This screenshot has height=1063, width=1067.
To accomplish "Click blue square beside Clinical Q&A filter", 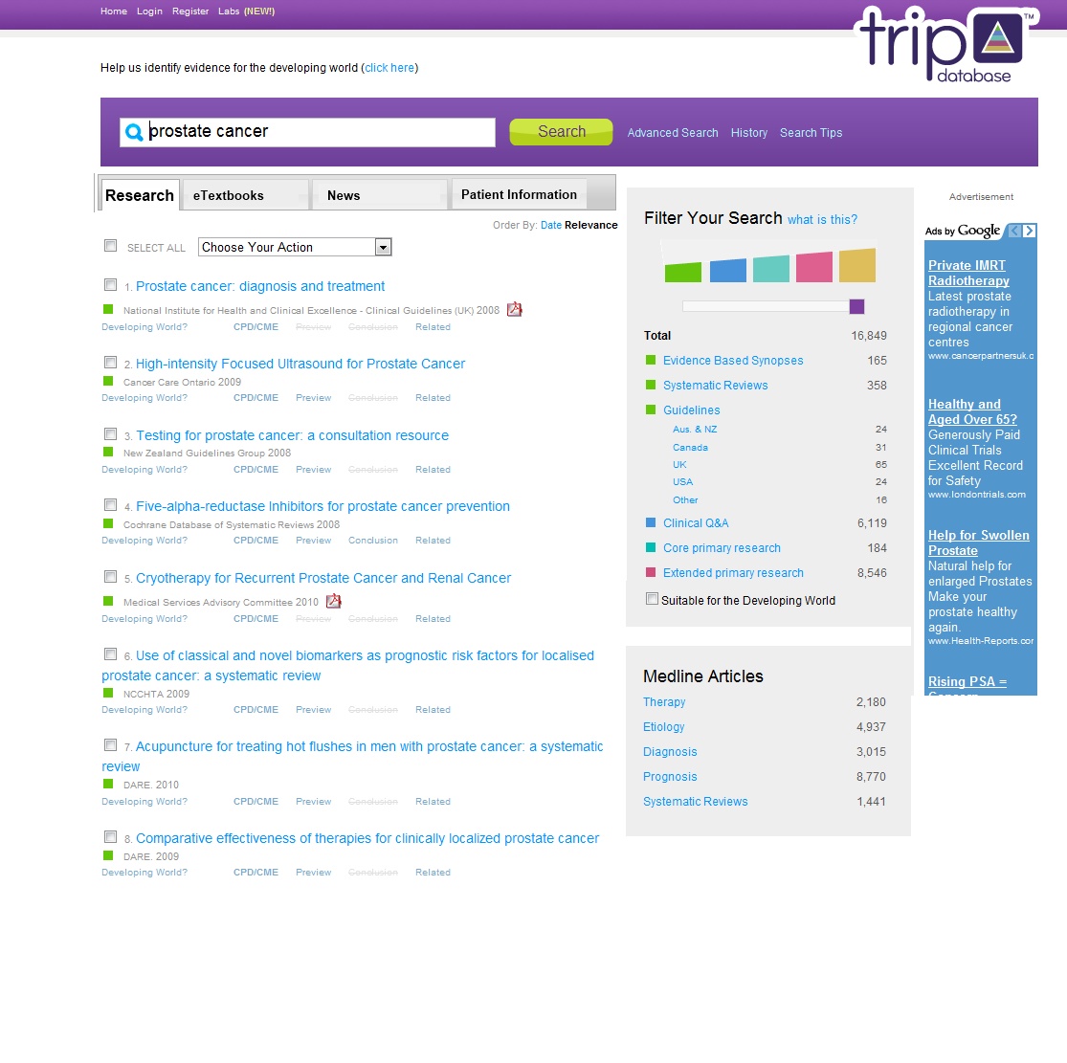I will (x=651, y=523).
